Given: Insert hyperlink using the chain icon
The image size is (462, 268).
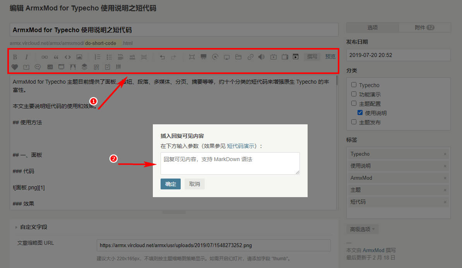Looking at the screenshot, I should point(44,57).
